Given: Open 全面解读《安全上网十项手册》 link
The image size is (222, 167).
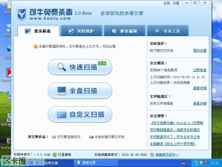Looking at the screenshot, I should (173, 144).
